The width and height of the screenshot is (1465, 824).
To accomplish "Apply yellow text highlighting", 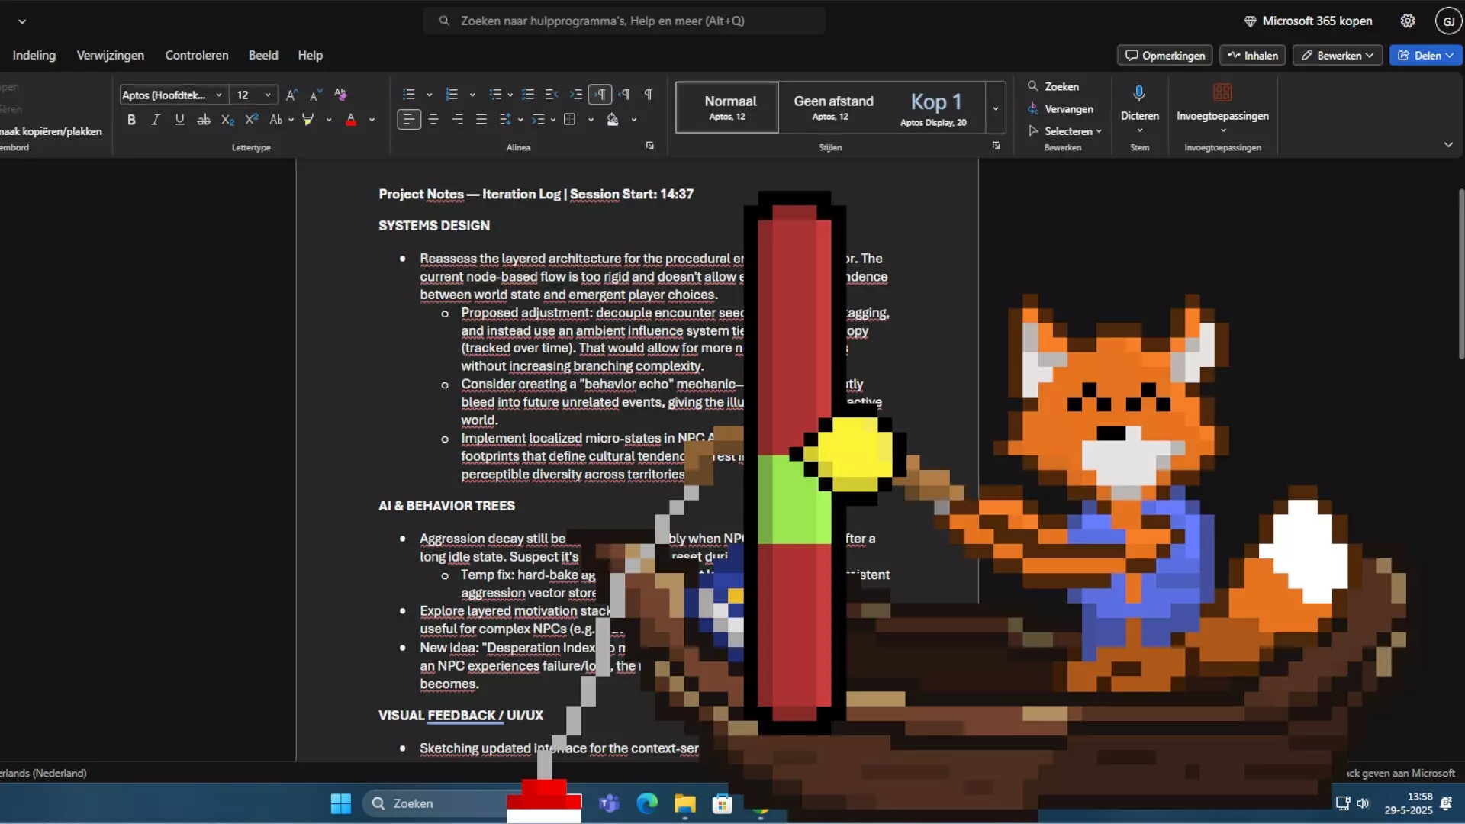I will tap(308, 119).
